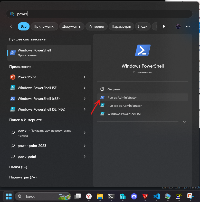Open Discord from the taskbar
This screenshot has width=200, height=202.
point(134,196)
